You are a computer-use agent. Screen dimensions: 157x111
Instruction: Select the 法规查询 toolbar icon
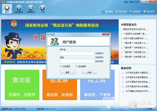click(x=19, y=9)
